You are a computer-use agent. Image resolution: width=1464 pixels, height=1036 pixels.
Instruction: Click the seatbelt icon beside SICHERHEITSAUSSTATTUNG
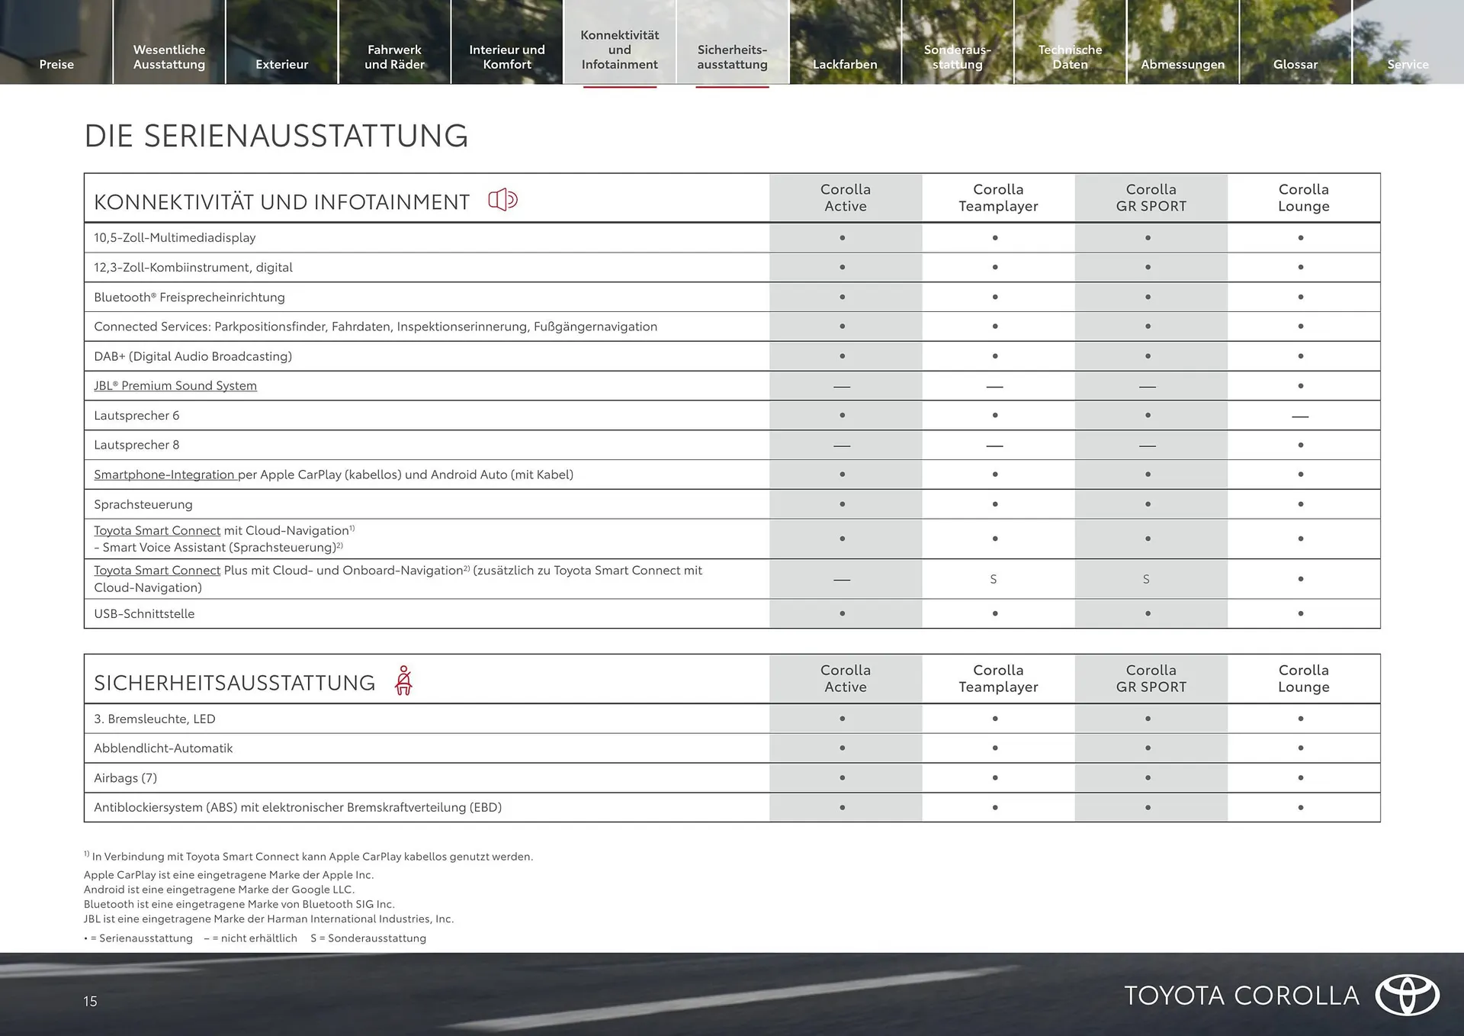(x=403, y=680)
